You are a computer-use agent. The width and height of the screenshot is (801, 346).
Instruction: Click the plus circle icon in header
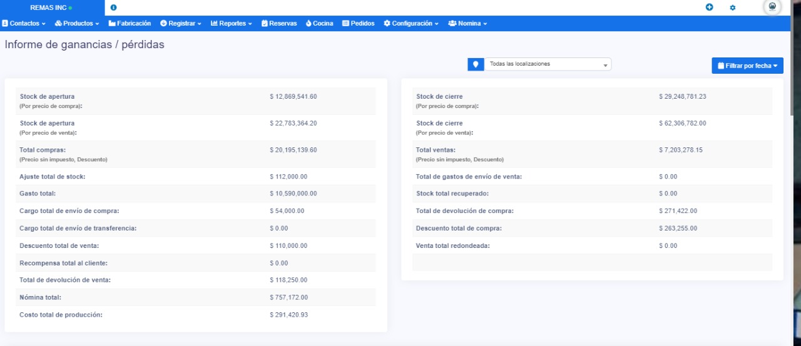709,7
